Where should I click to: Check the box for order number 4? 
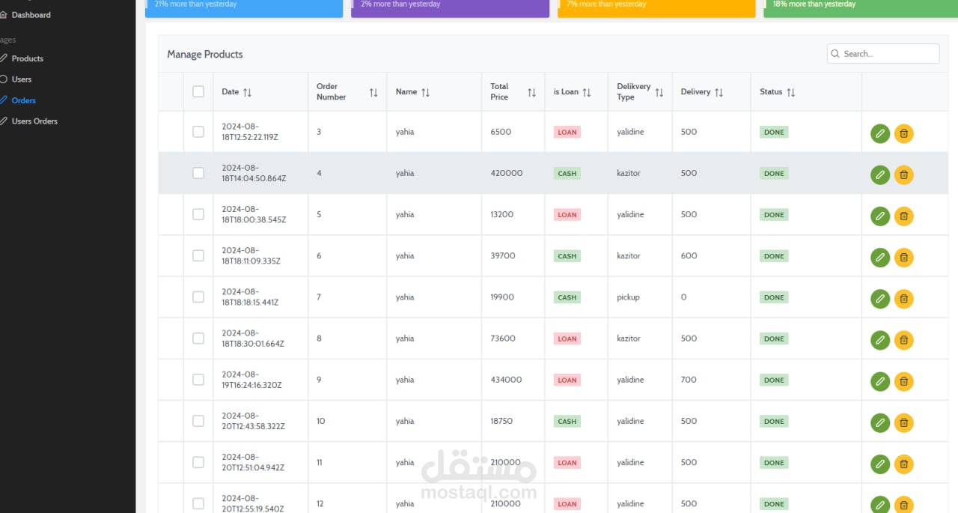pos(198,173)
